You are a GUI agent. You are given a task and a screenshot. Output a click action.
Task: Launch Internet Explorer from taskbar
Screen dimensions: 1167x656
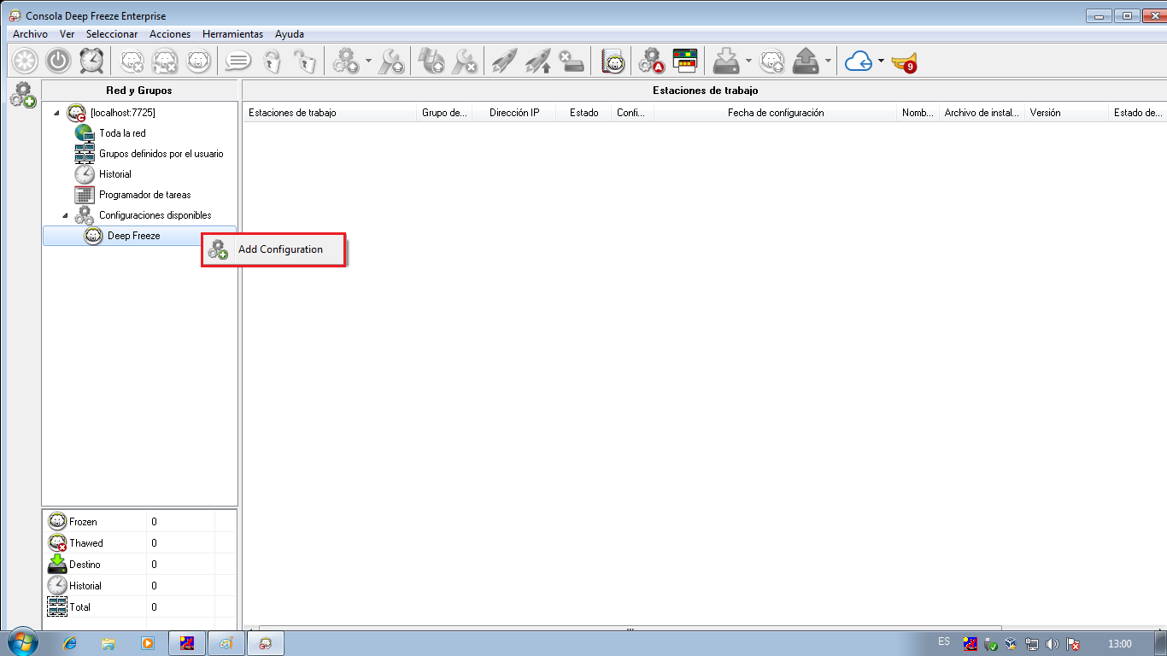tap(70, 643)
